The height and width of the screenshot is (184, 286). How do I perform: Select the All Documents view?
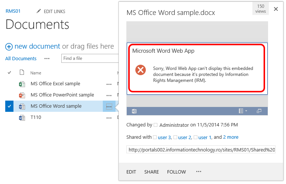[21, 59]
